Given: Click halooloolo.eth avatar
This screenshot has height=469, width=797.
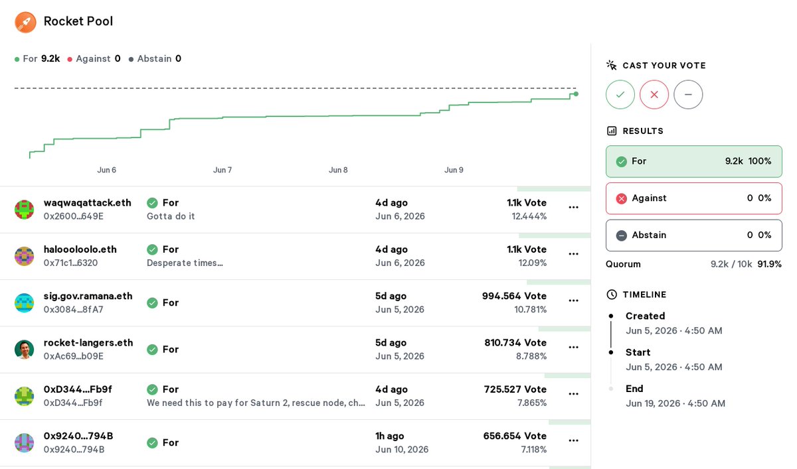Looking at the screenshot, I should point(25,256).
